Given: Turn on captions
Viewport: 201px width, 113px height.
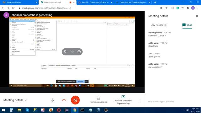Looking at the screenshot, I should click(98, 100).
